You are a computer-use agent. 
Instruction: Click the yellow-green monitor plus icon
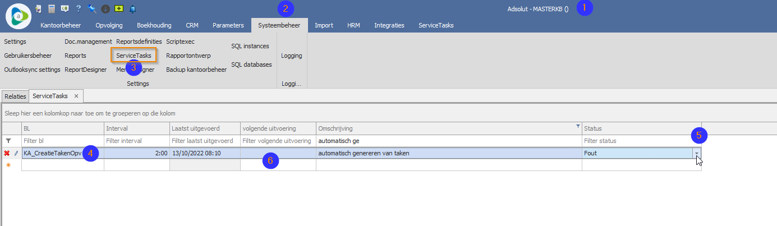118,9
